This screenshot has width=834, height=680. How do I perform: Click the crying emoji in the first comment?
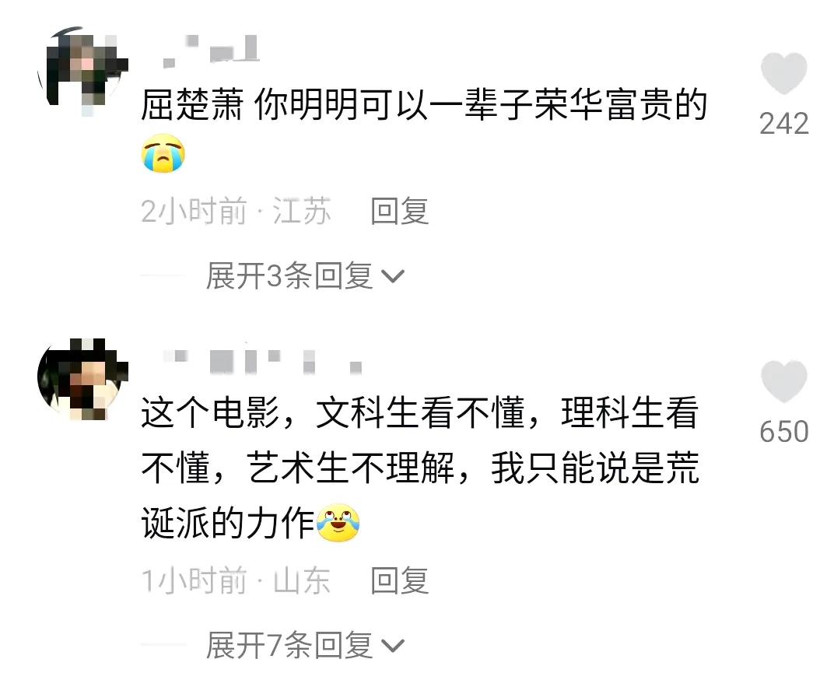[x=163, y=152]
